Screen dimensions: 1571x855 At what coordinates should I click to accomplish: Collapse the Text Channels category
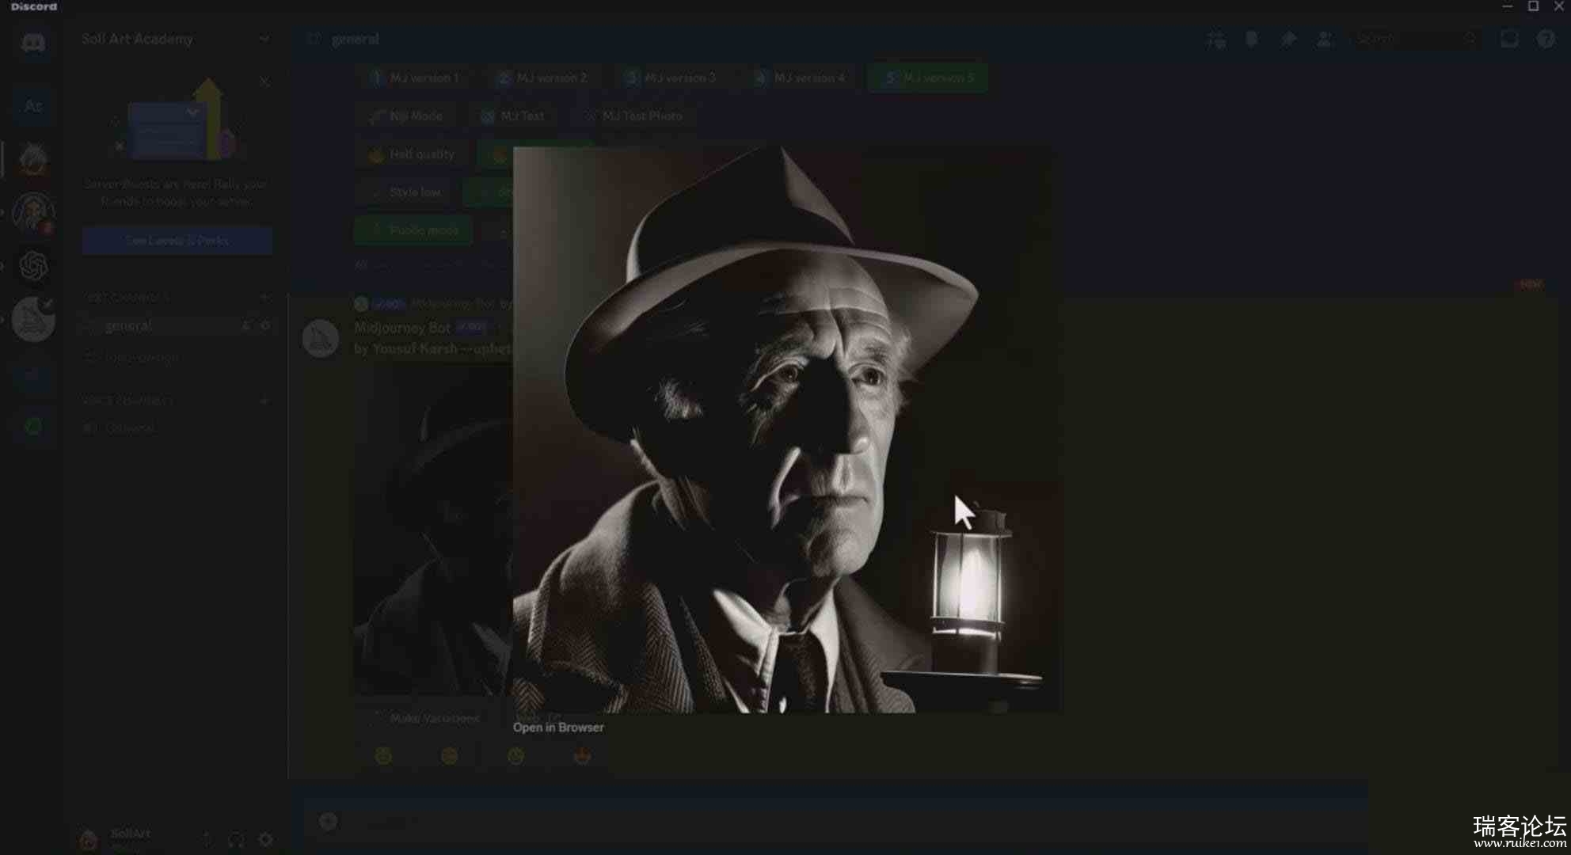(125, 298)
